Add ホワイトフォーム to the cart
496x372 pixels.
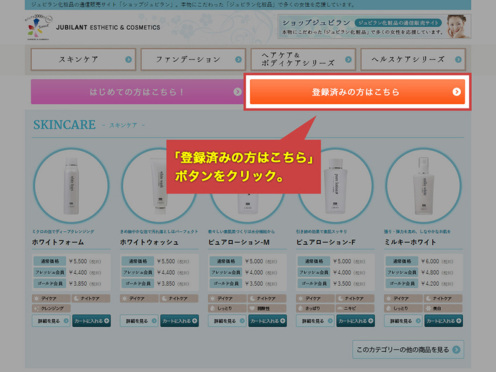[x=91, y=321]
